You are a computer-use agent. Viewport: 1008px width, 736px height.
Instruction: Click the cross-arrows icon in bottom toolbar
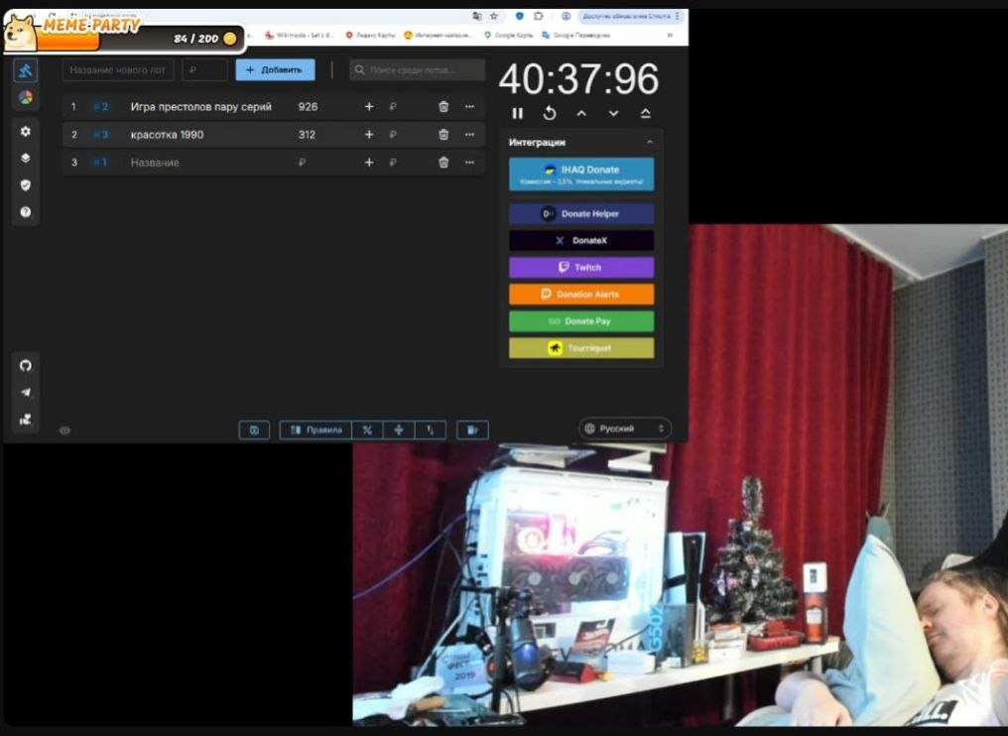coord(399,430)
